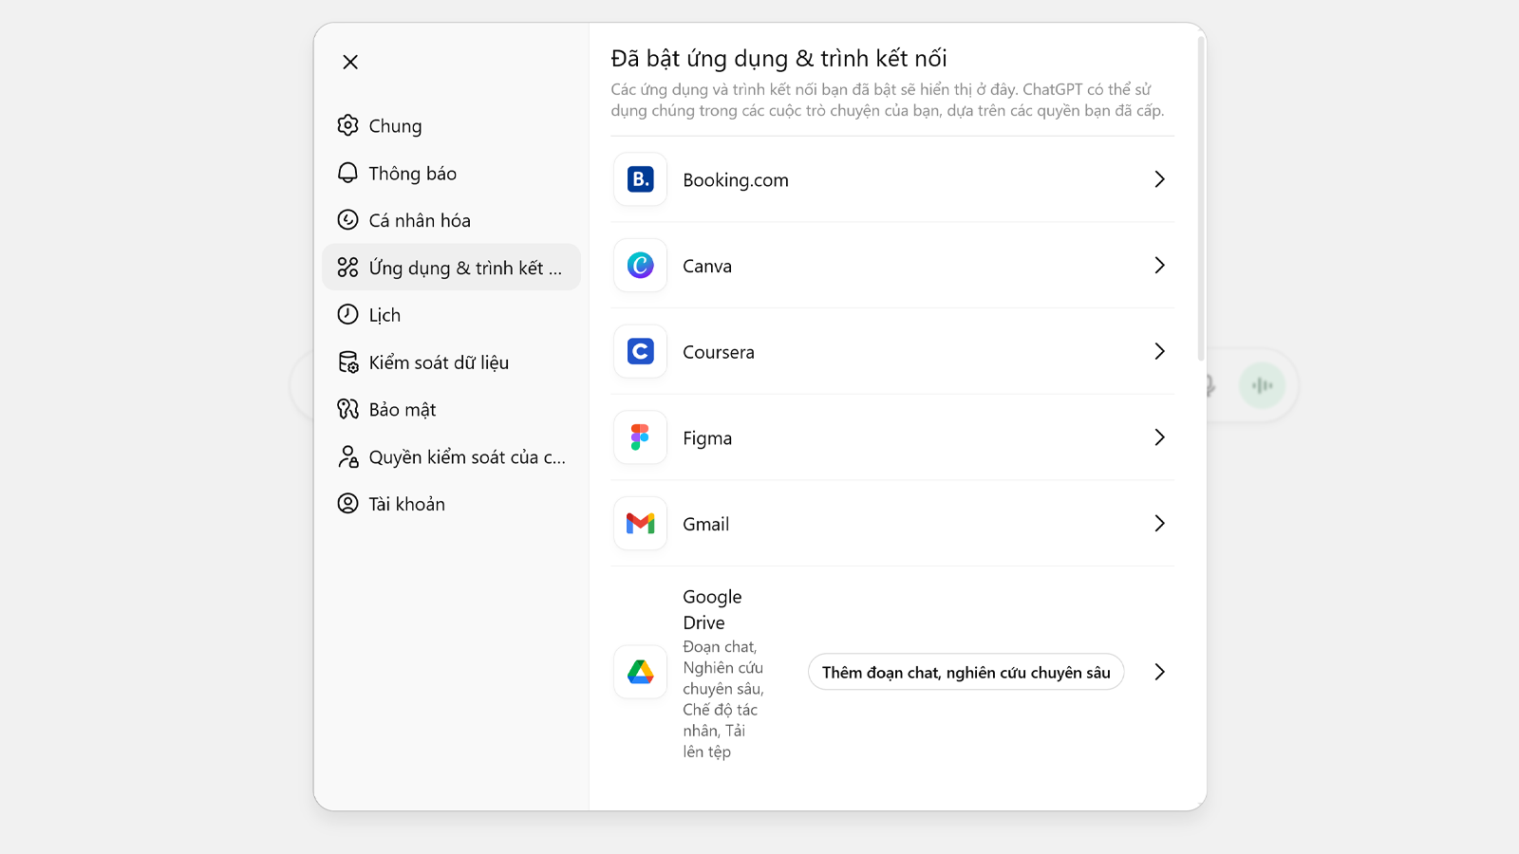Click the Booking.com app icon

click(x=640, y=179)
